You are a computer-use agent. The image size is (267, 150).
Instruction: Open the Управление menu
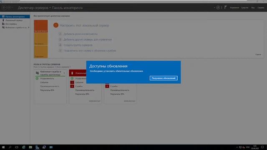(234, 7)
